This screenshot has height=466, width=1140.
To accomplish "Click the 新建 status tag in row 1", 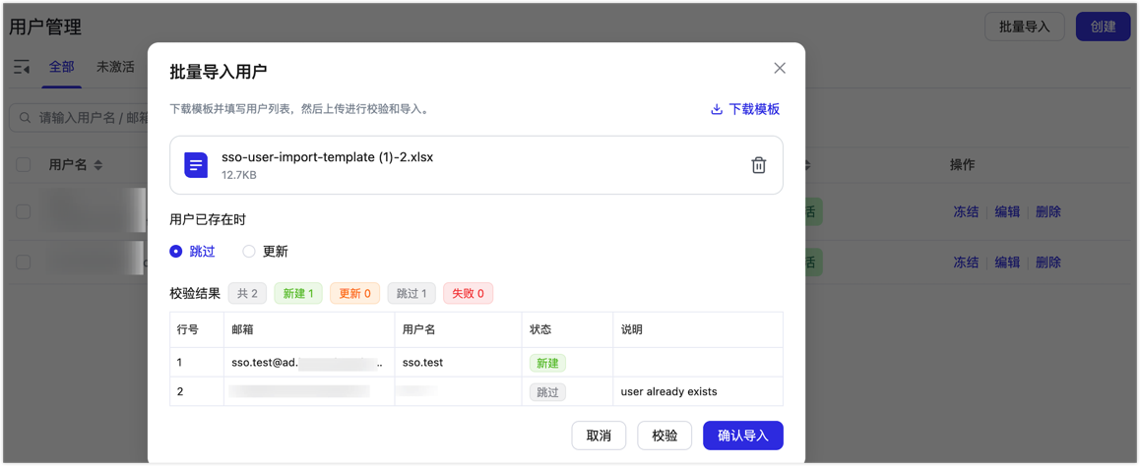I will [x=547, y=363].
